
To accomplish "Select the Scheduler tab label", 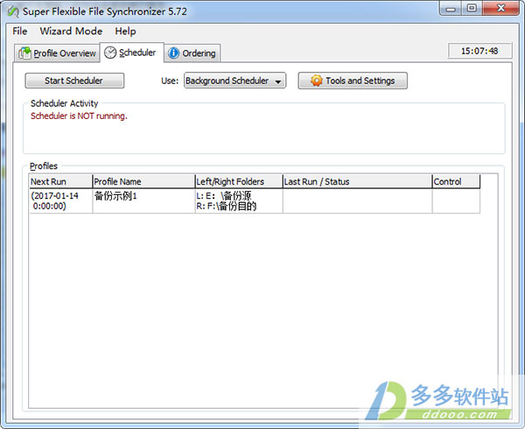I will pyautogui.click(x=137, y=53).
